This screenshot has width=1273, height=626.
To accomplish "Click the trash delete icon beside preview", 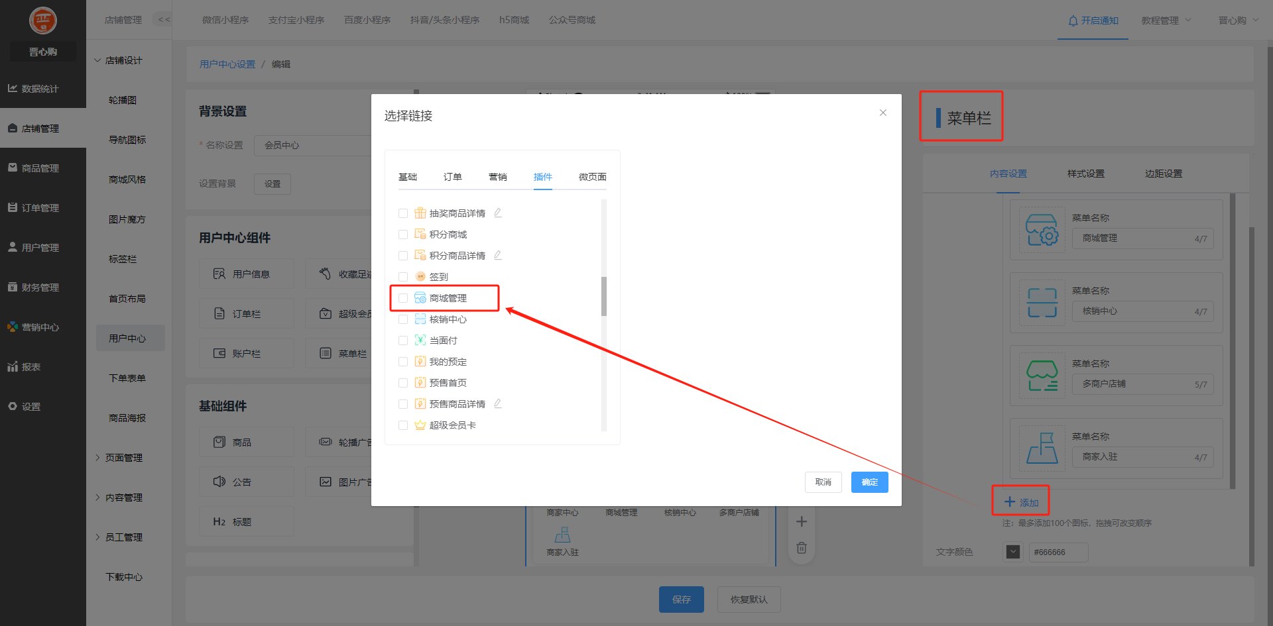I will click(x=802, y=548).
